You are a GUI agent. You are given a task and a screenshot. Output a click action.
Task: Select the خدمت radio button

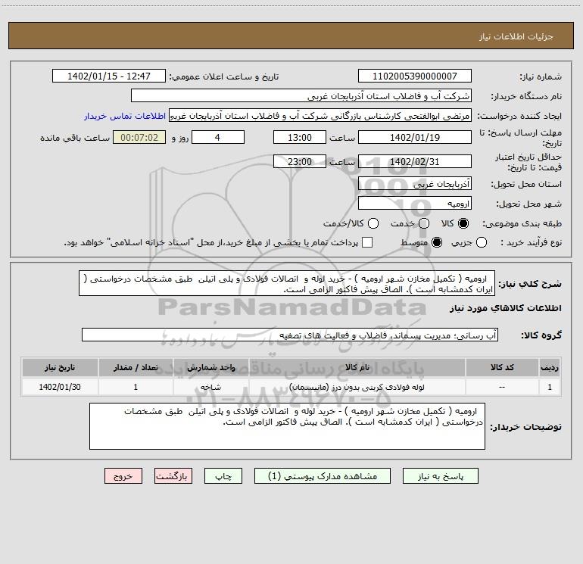click(x=424, y=223)
